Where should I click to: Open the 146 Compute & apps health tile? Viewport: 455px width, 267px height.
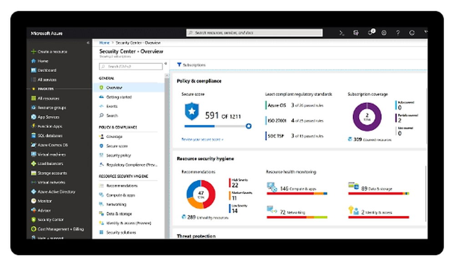point(297,189)
